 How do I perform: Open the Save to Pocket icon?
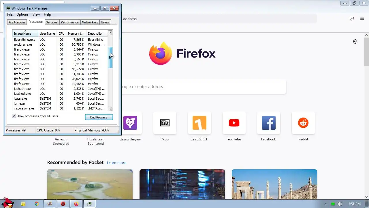pyautogui.click(x=352, y=18)
